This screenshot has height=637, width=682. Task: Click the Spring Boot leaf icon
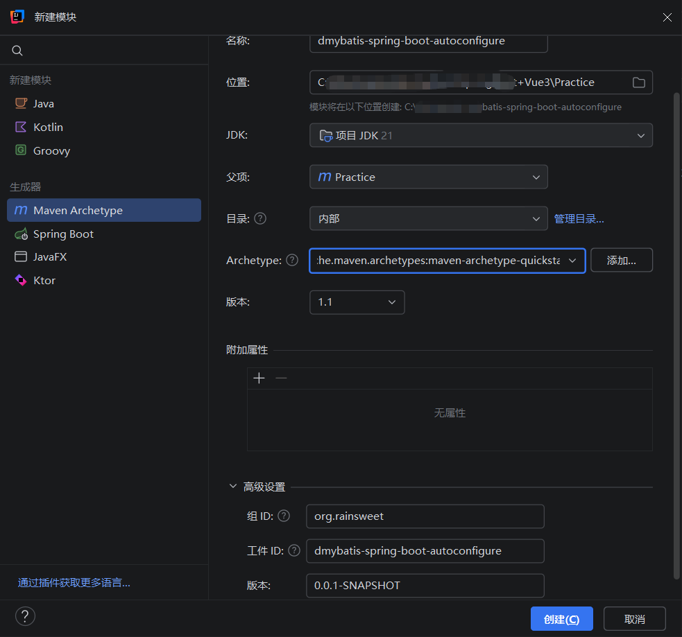(x=22, y=234)
